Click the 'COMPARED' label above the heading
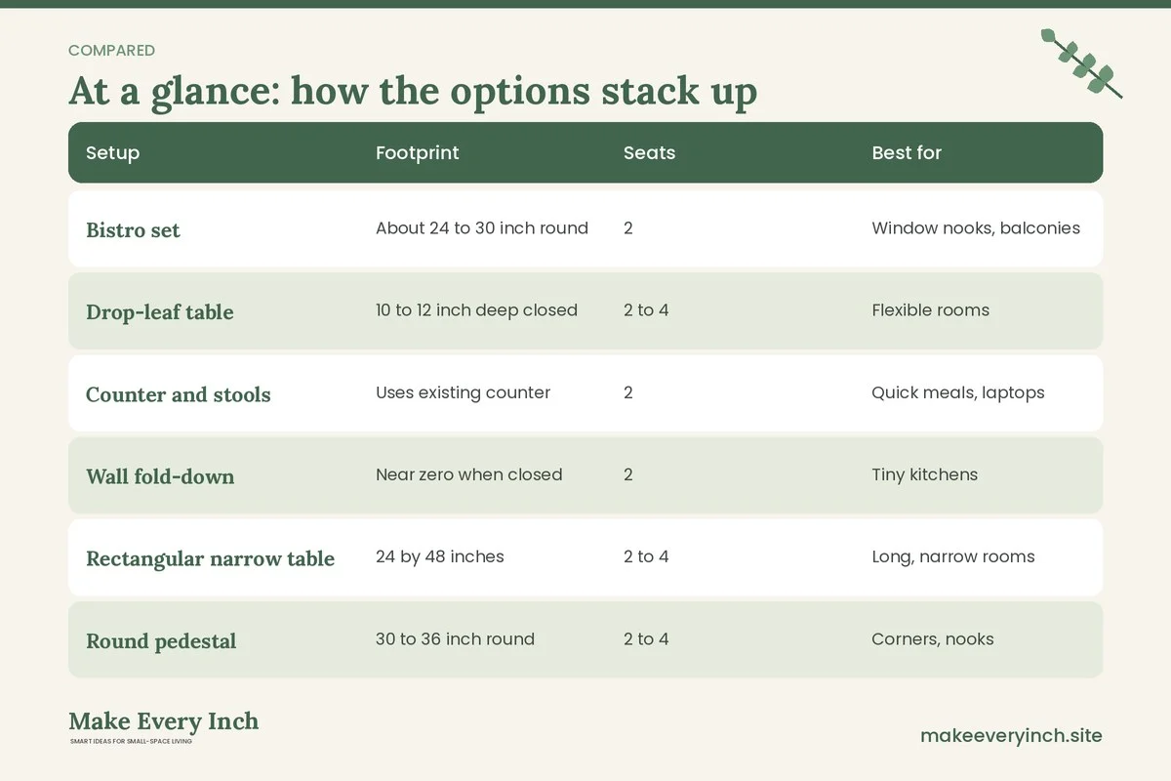Viewport: 1171px width, 781px height. [x=111, y=51]
